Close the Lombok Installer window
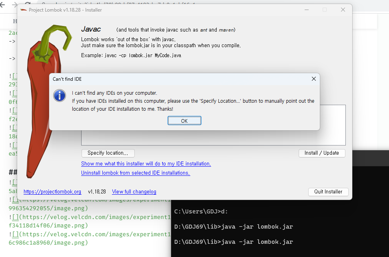Image resolution: width=389 pixels, height=257 pixels. click(343, 10)
